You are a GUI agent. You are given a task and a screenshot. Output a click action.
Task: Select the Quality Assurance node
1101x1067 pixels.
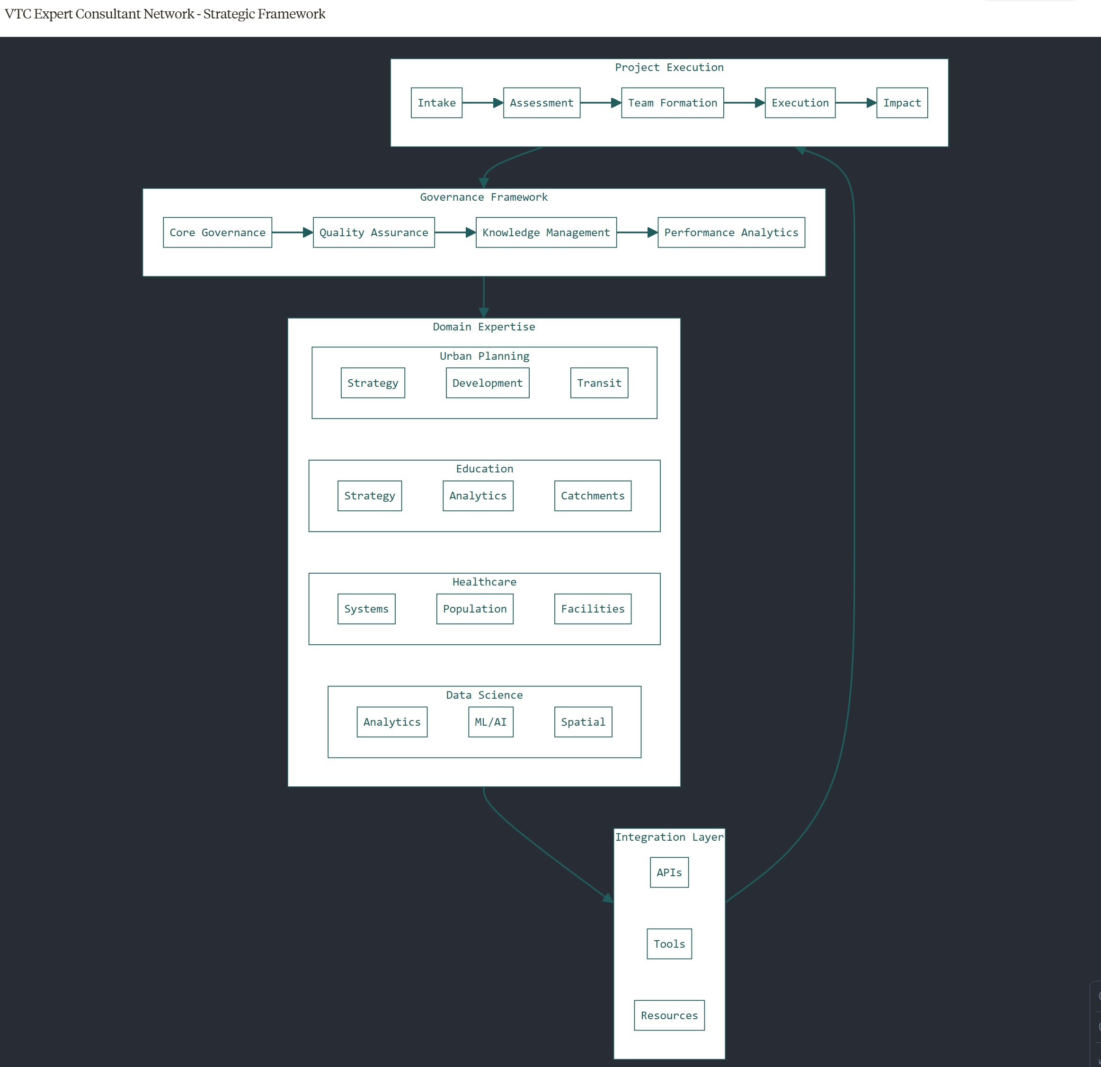coord(373,232)
